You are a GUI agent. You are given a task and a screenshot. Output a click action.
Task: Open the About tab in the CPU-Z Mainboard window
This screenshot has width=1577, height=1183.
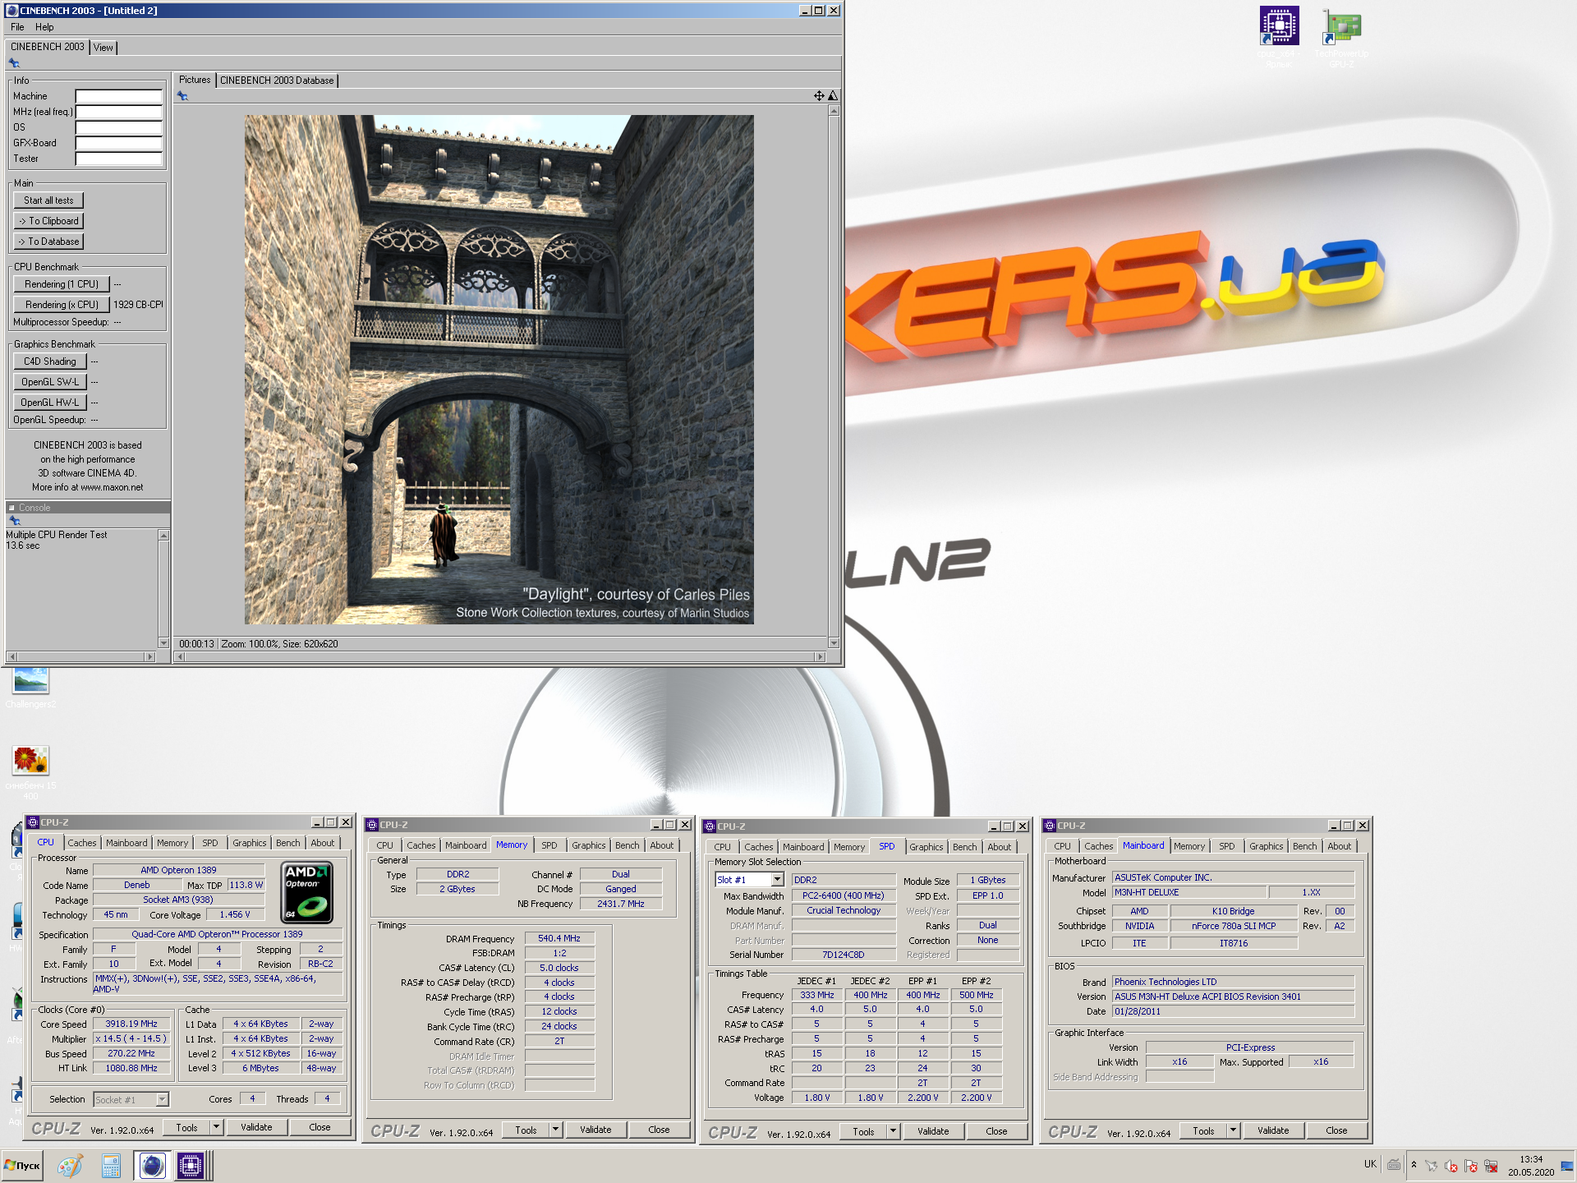click(x=1339, y=846)
